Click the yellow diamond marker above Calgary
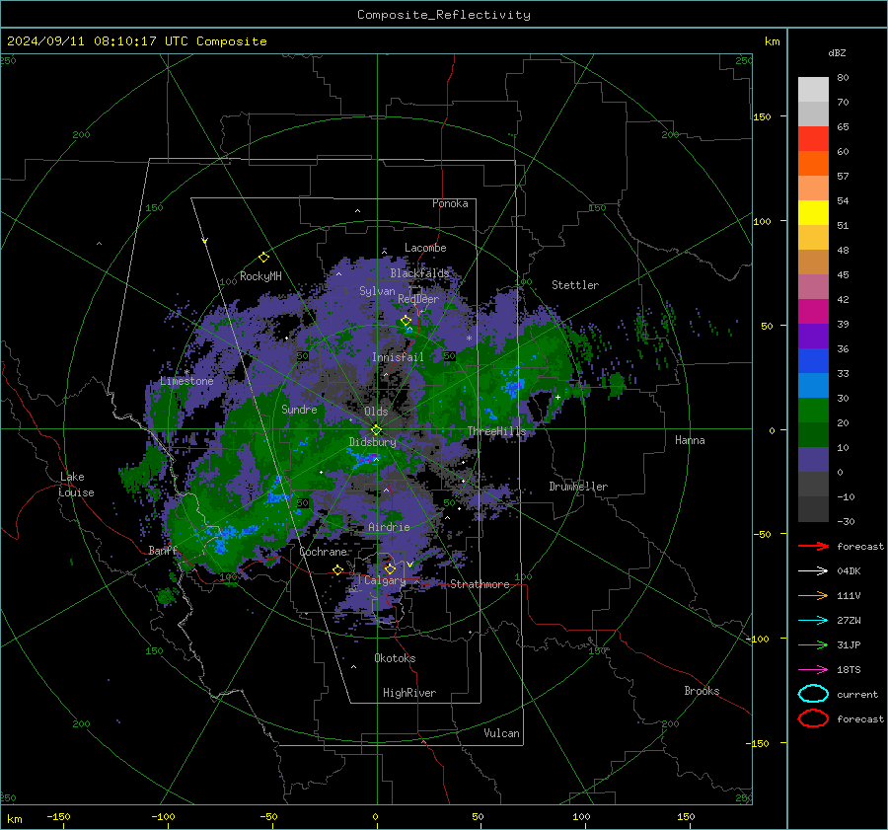The image size is (888, 830). click(390, 568)
